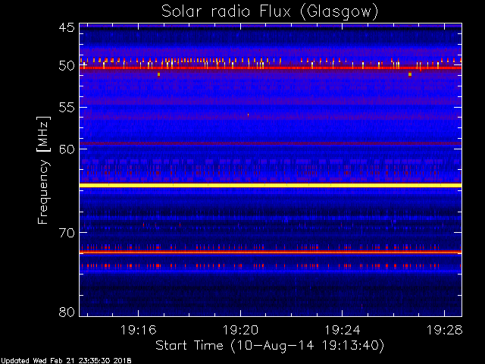Click the plot title 'Solar radio Flux (Glasgow)'
The height and width of the screenshot is (364, 485).
(270, 12)
